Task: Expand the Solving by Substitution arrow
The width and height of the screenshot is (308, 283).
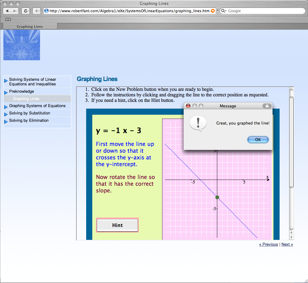Action: pos(6,114)
